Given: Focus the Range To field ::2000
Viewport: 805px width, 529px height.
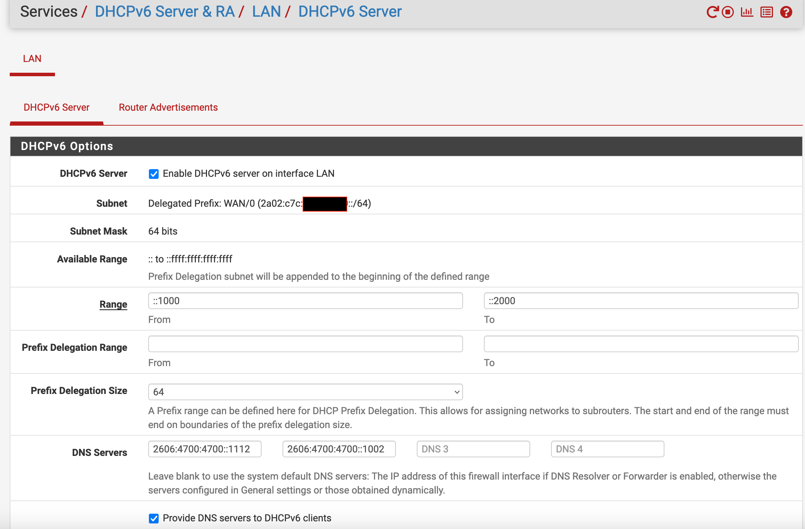Looking at the screenshot, I should (x=641, y=301).
